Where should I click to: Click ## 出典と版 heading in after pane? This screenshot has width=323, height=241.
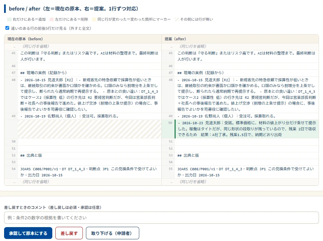pyautogui.click(x=188, y=155)
